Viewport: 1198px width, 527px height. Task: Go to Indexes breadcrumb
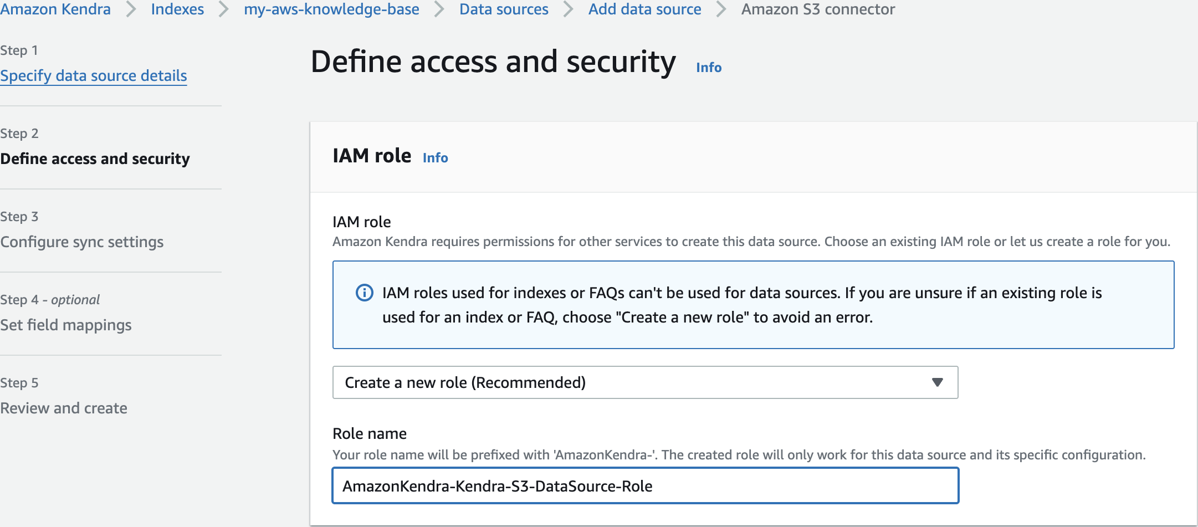[x=177, y=9]
